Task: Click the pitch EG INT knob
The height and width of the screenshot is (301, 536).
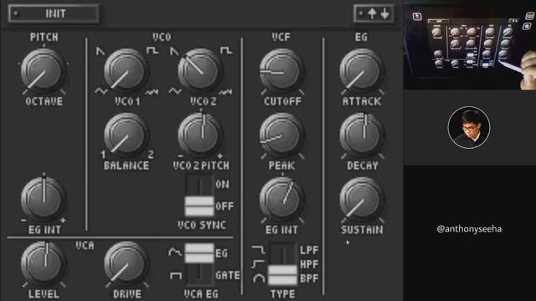Action: tap(43, 199)
